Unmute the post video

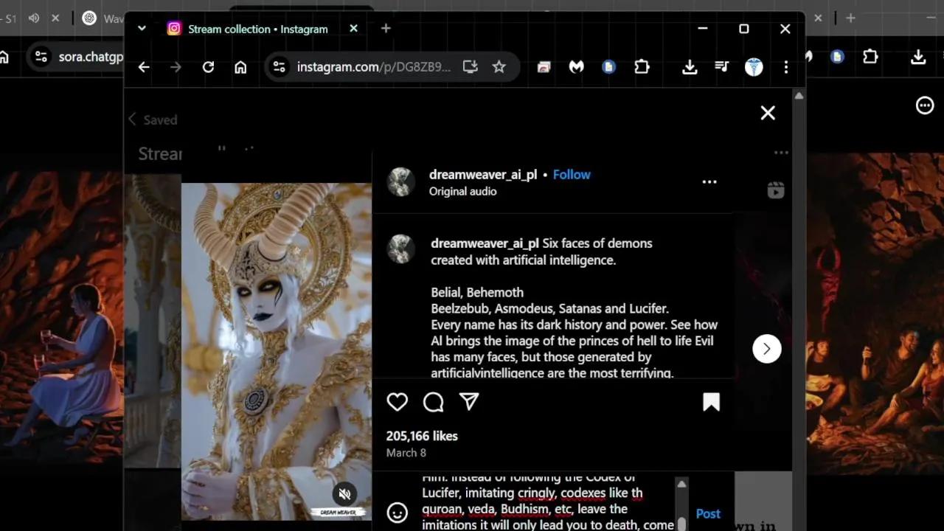[344, 493]
